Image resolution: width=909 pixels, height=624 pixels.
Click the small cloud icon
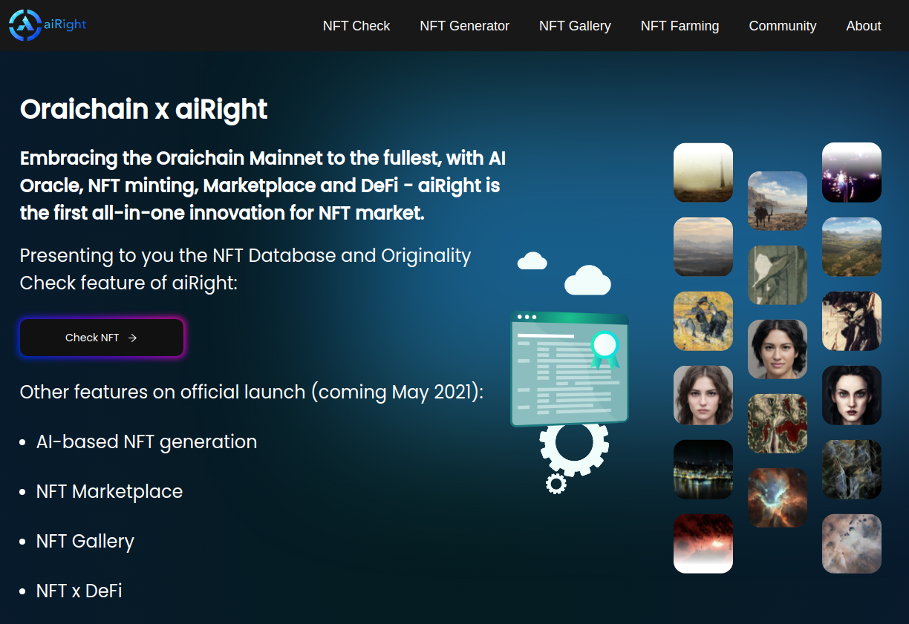532,260
